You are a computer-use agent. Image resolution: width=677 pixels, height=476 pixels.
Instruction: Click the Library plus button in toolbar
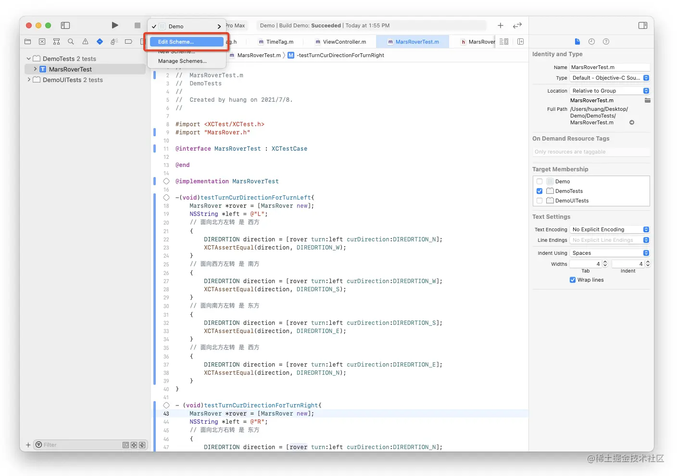(x=500, y=25)
